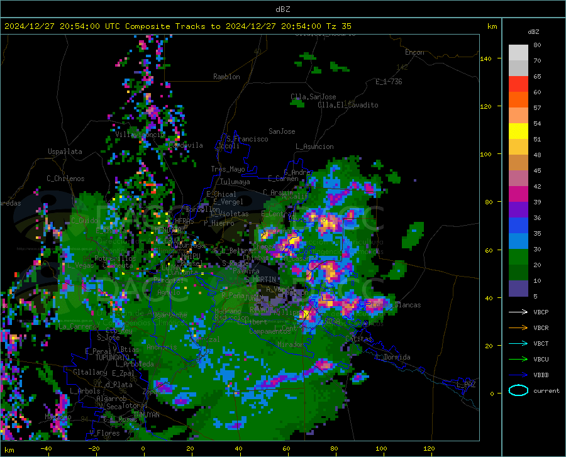Click the green VBCU arrow in legend
566x457 pixels.
[518, 360]
